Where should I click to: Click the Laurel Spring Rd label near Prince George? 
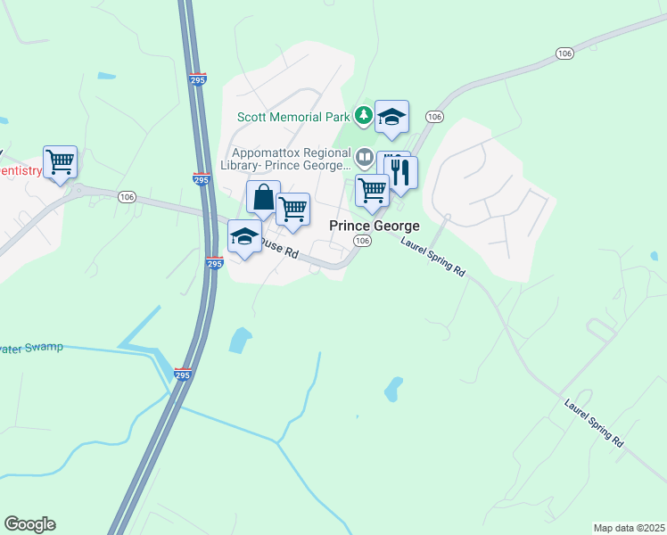click(x=432, y=257)
